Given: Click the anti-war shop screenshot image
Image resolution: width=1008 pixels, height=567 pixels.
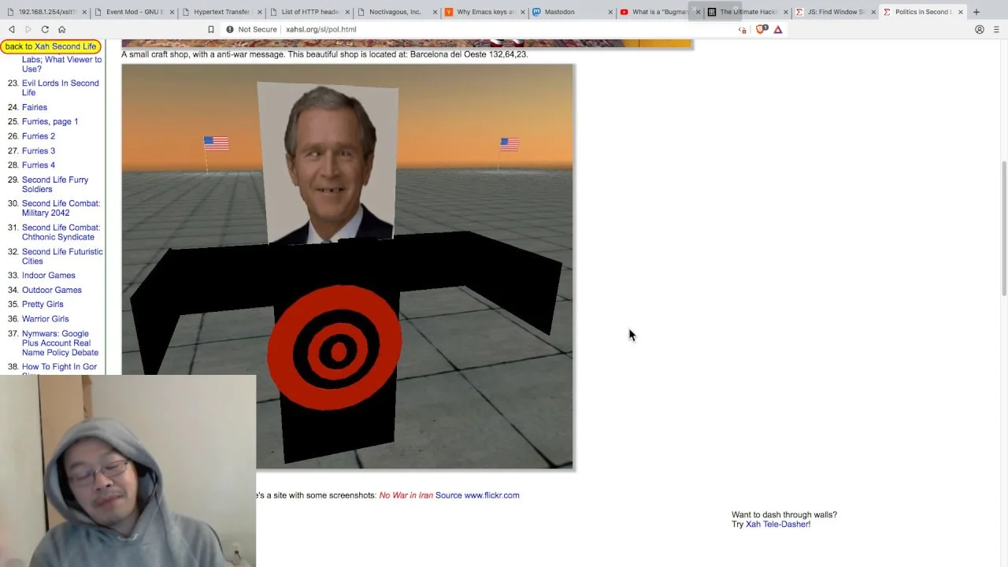Looking at the screenshot, I should 347,266.
